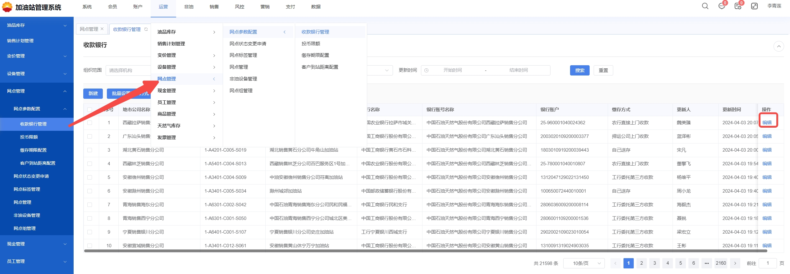Check the checkbox for row 3
This screenshot has width=790, height=274.
coord(90,150)
